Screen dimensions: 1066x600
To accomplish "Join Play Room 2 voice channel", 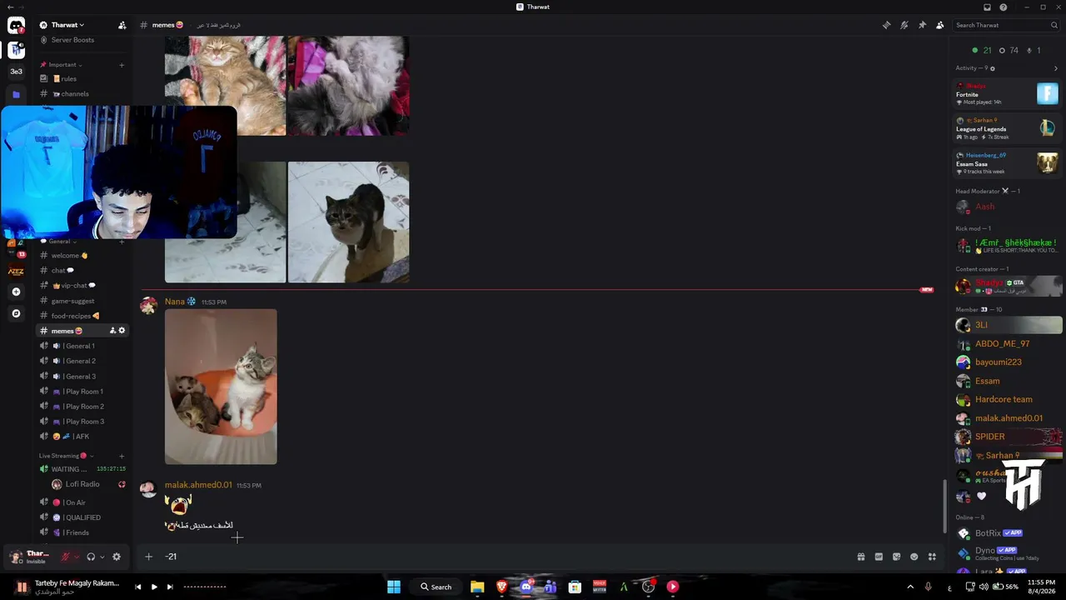I will (82, 407).
